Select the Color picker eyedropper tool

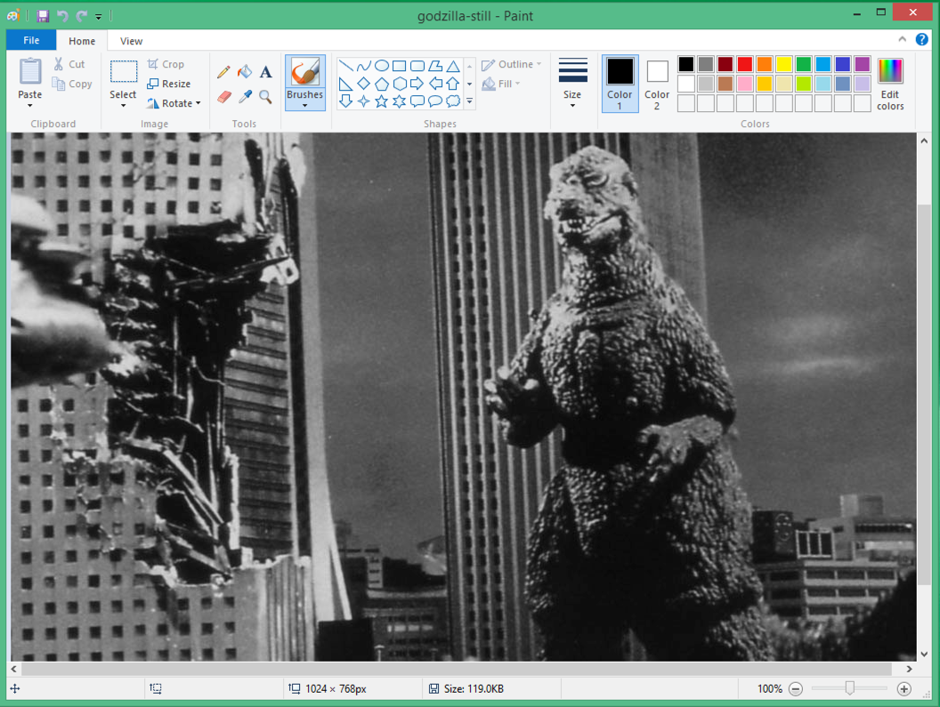point(245,96)
